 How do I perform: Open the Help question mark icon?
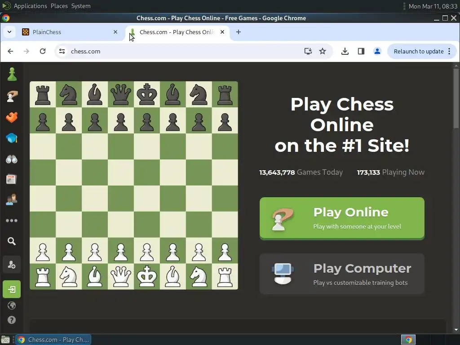(12, 320)
